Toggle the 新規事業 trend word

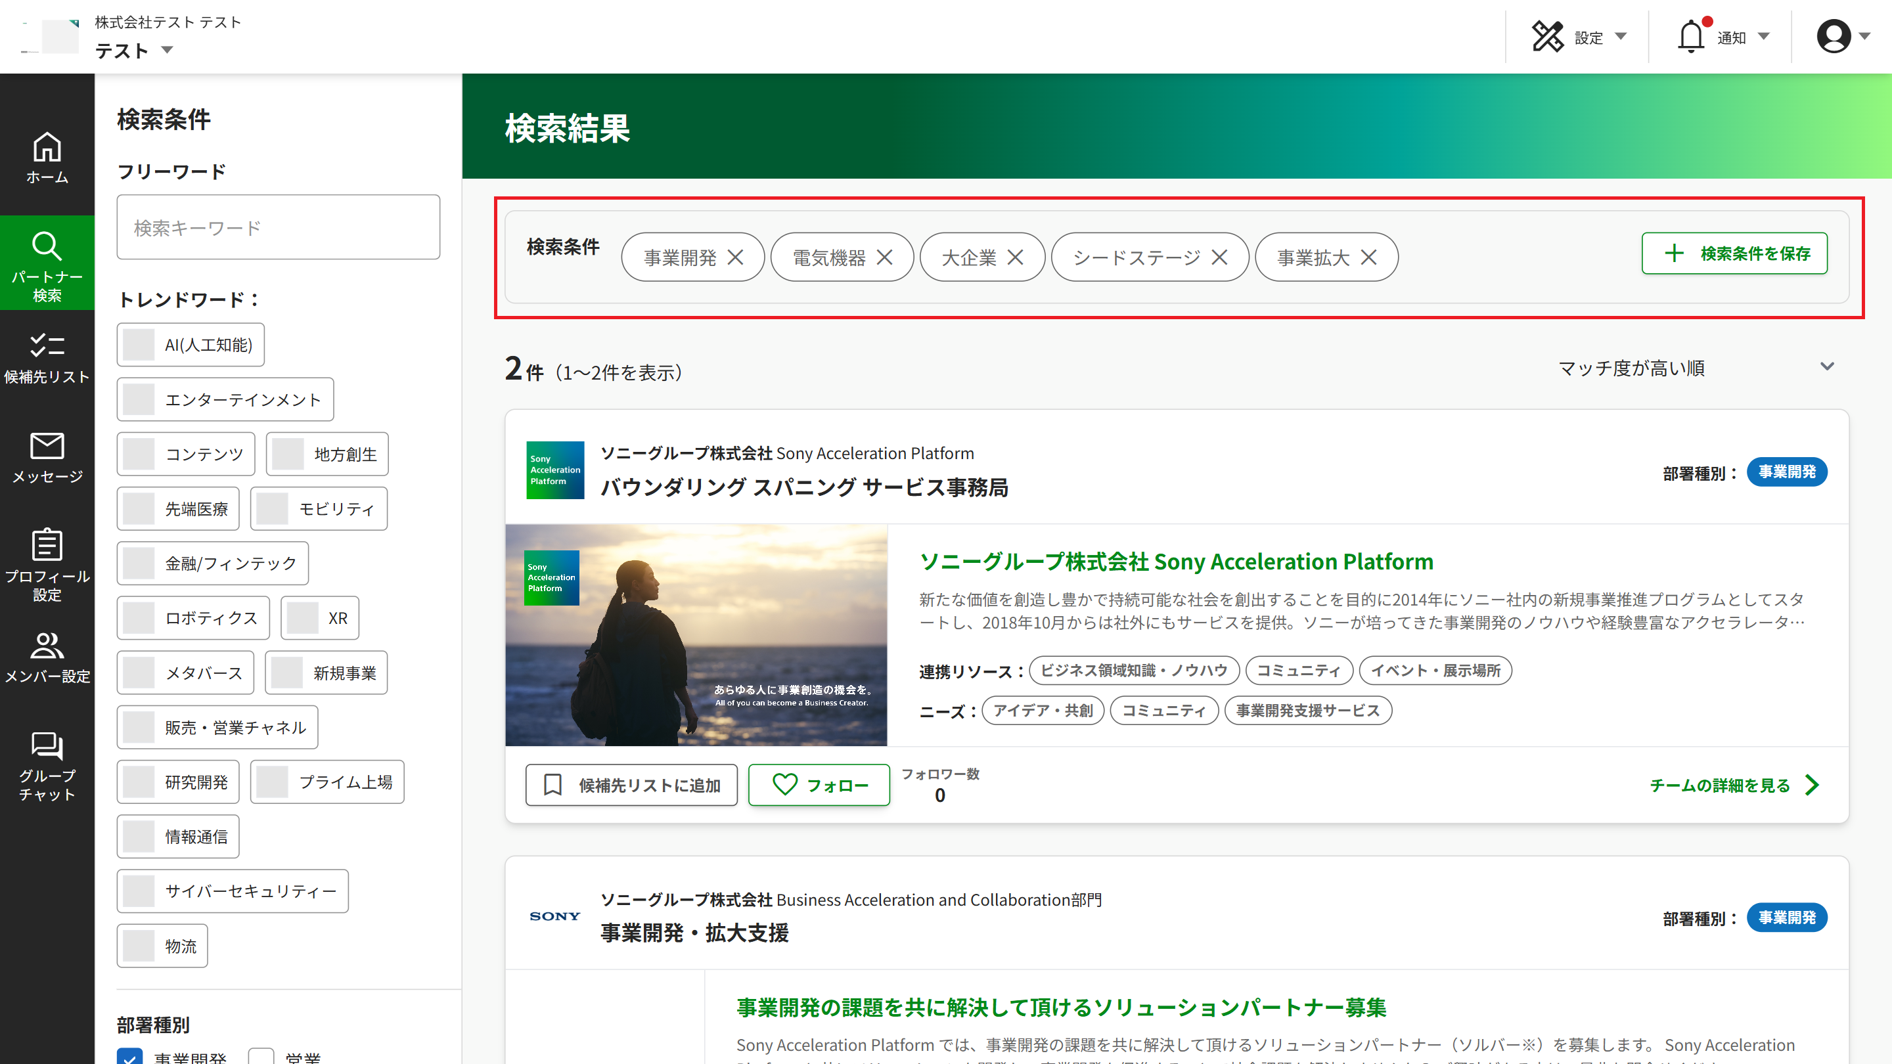pyautogui.click(x=326, y=673)
